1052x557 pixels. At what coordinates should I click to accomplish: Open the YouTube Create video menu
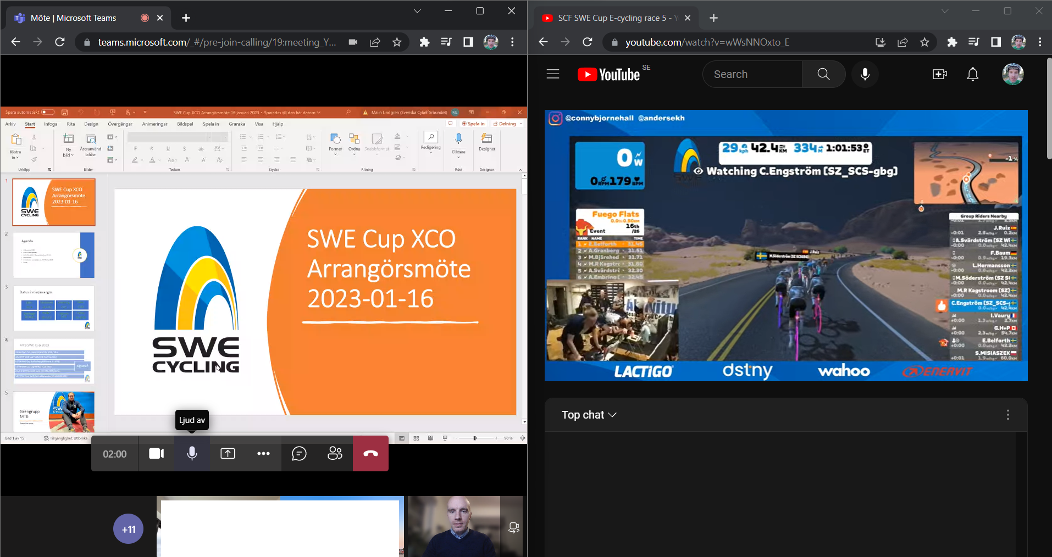click(x=940, y=74)
